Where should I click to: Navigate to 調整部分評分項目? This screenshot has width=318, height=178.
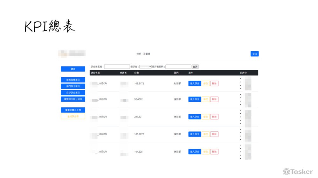tap(73, 99)
